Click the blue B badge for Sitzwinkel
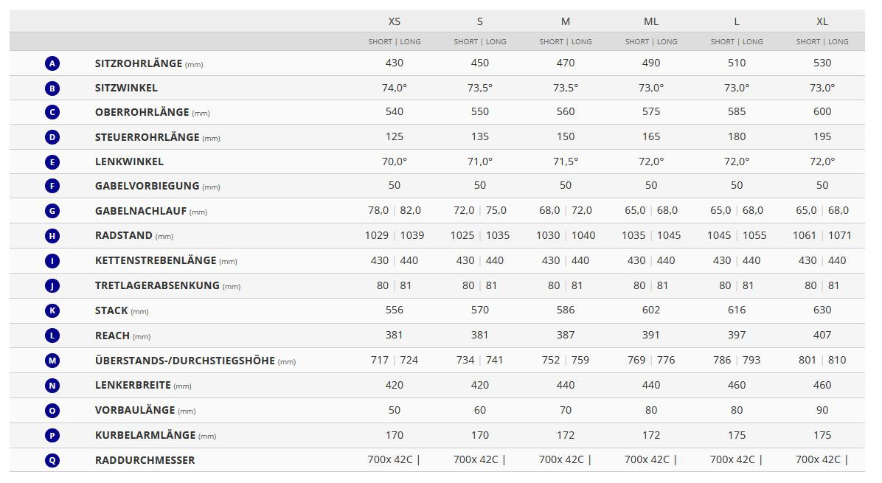 click(x=52, y=88)
